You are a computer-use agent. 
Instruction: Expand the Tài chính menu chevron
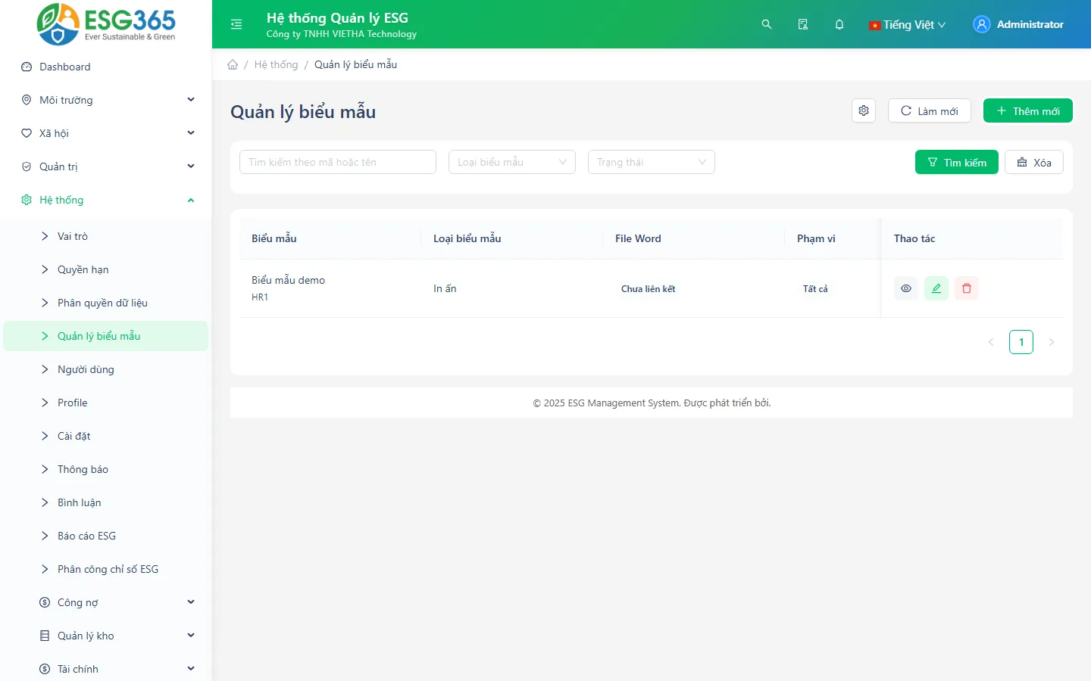pos(191,669)
